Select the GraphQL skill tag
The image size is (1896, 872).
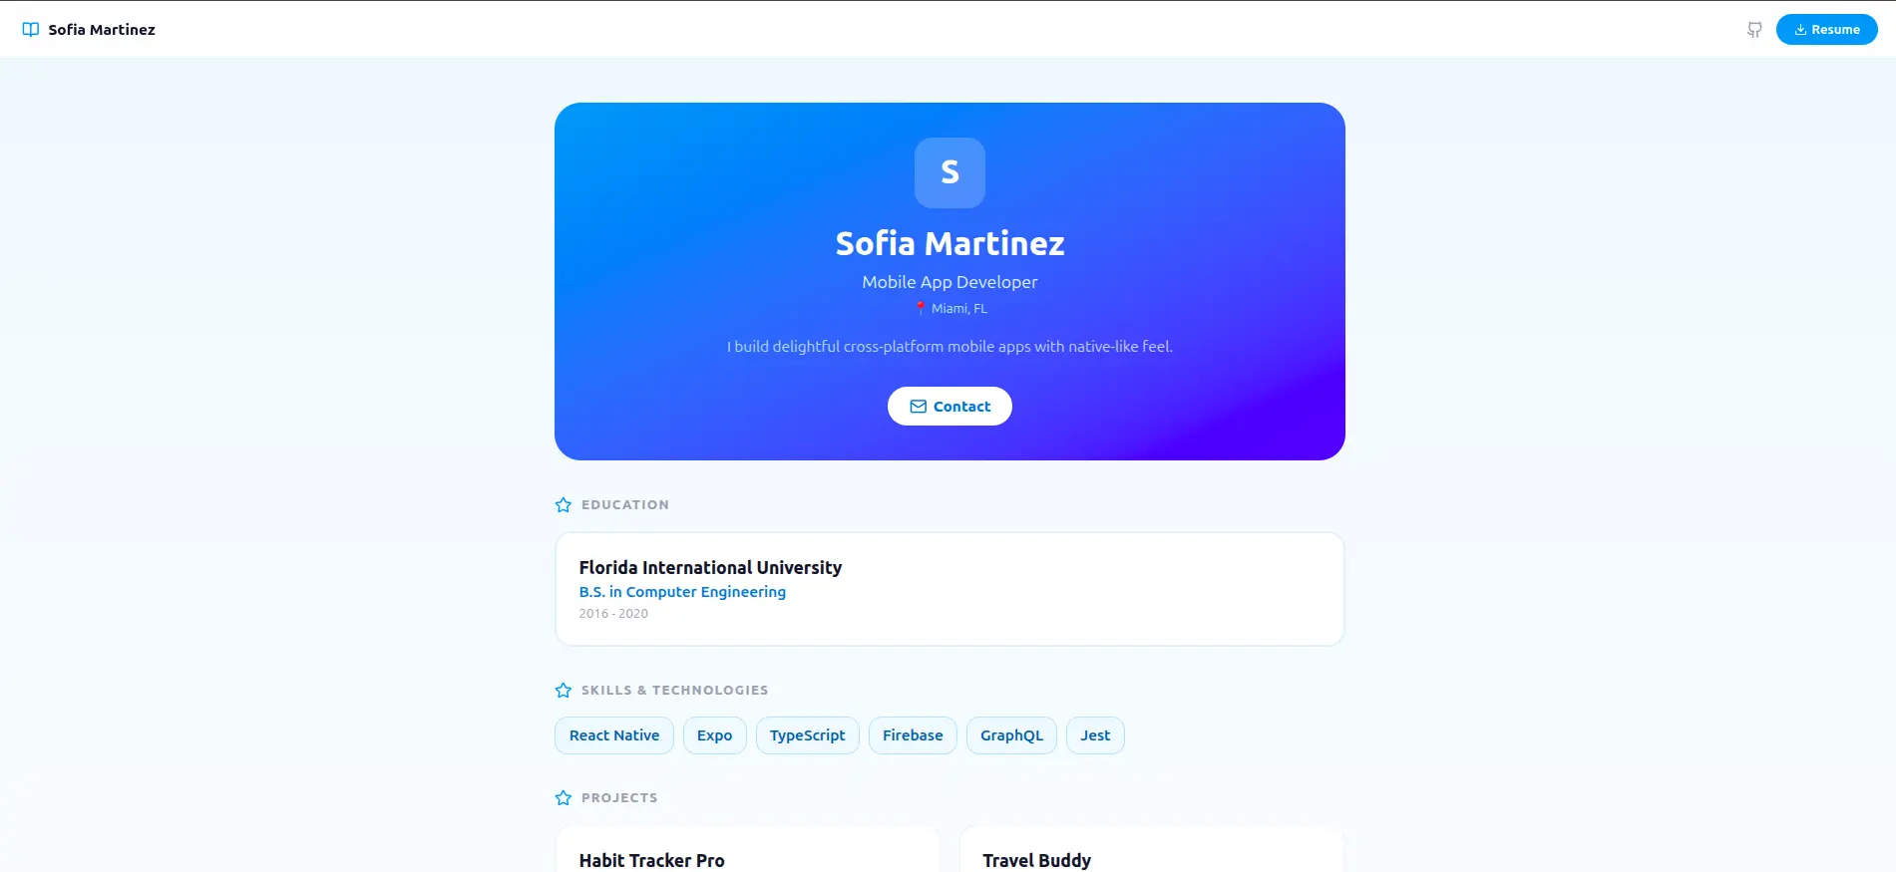pos(1011,735)
